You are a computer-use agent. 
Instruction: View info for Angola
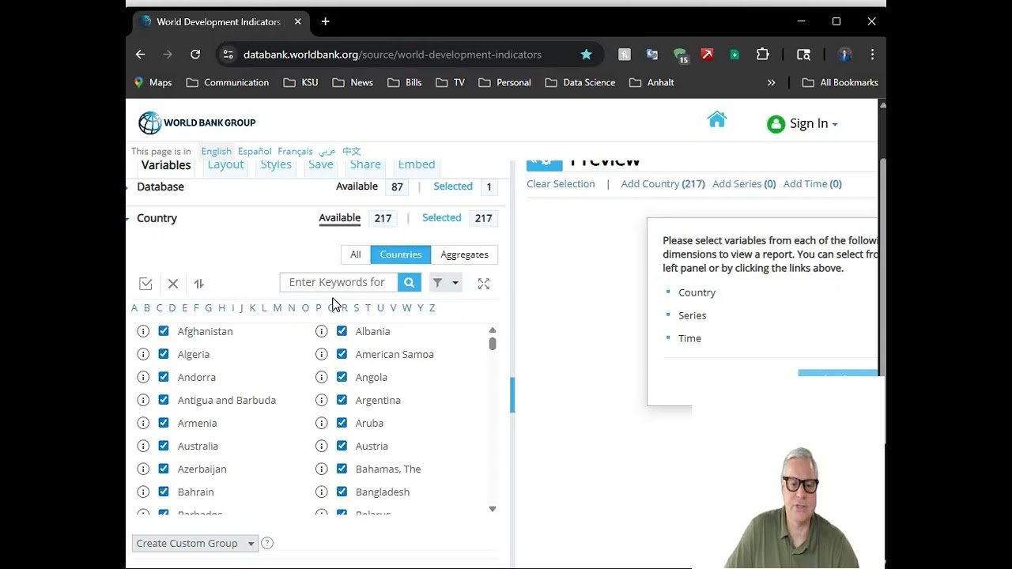click(321, 377)
